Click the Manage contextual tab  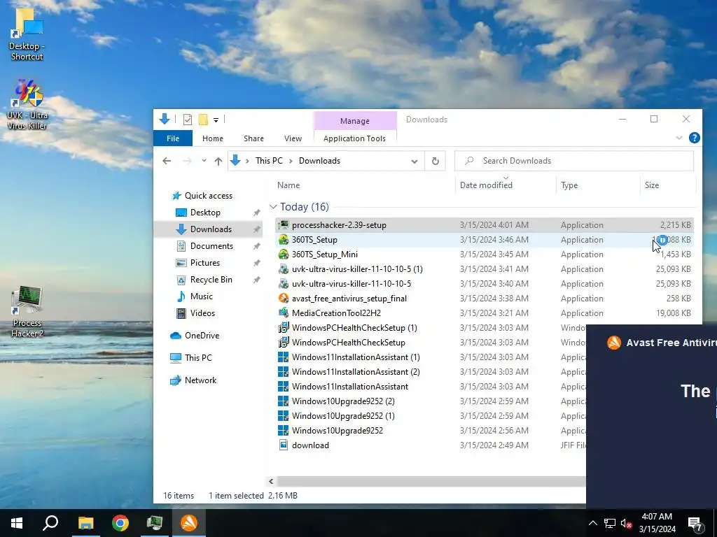(355, 121)
